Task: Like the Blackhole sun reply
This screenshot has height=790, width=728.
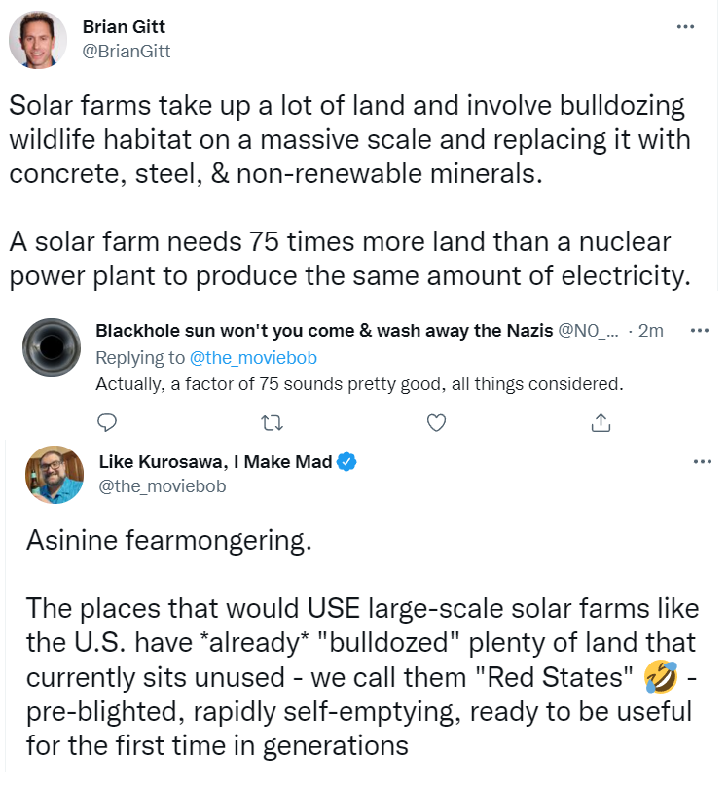Action: 437,422
